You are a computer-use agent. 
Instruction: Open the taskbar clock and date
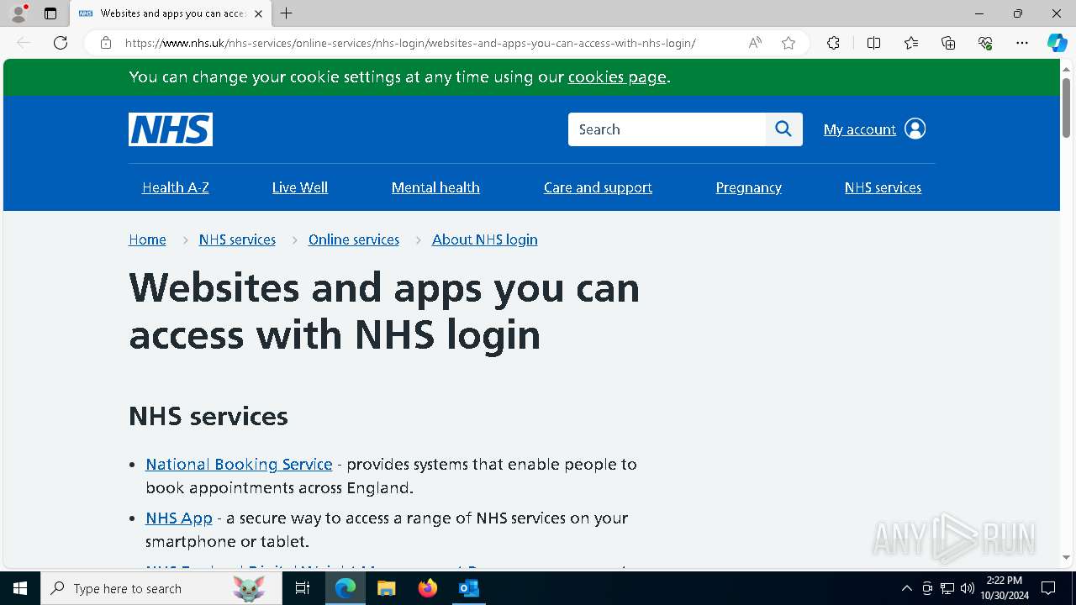[1005, 588]
